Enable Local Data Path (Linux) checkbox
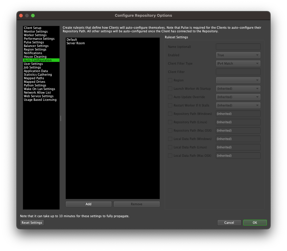Viewport: 287px width, 251px height. pyautogui.click(x=170, y=147)
